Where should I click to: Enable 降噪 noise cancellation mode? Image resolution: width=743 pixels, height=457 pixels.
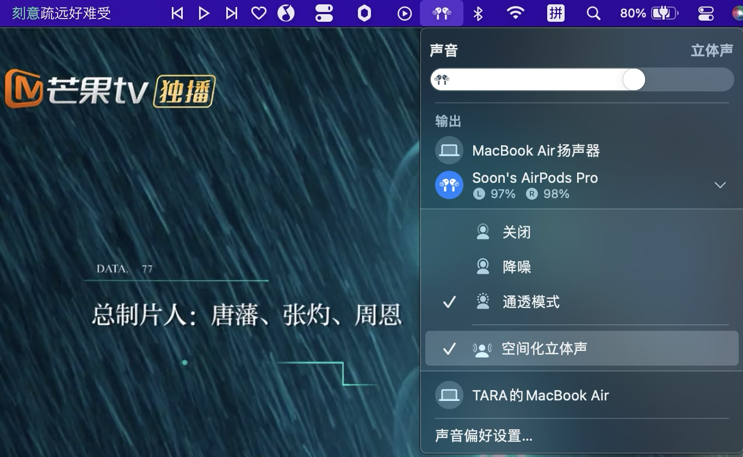[x=516, y=267]
